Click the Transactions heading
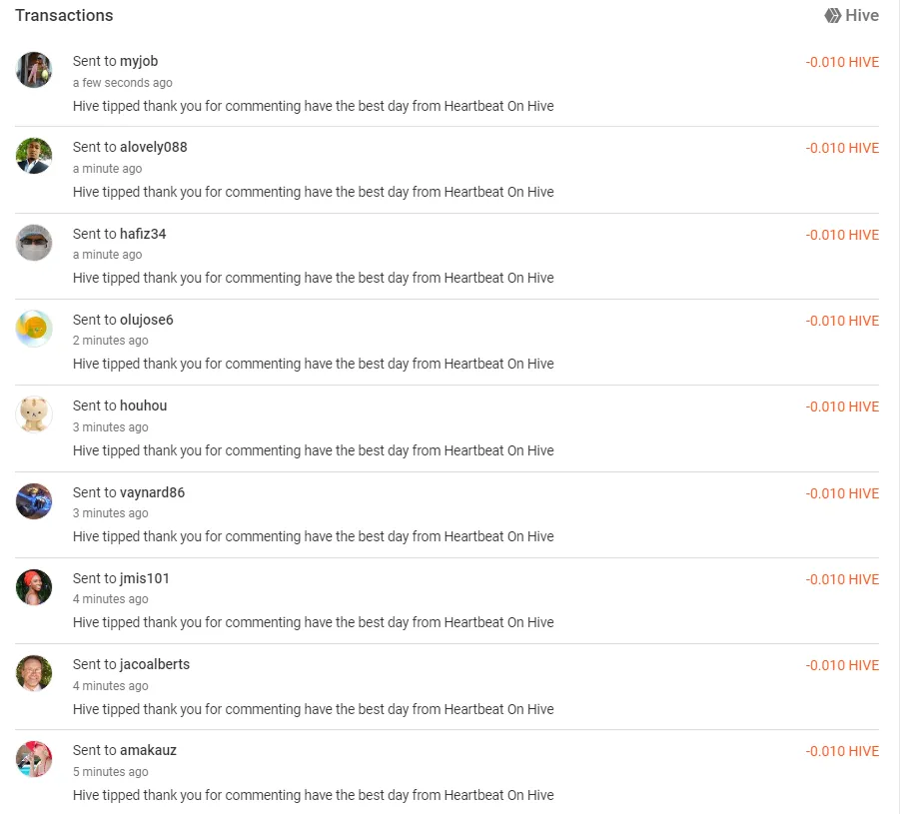The image size is (900, 814). coord(64,15)
